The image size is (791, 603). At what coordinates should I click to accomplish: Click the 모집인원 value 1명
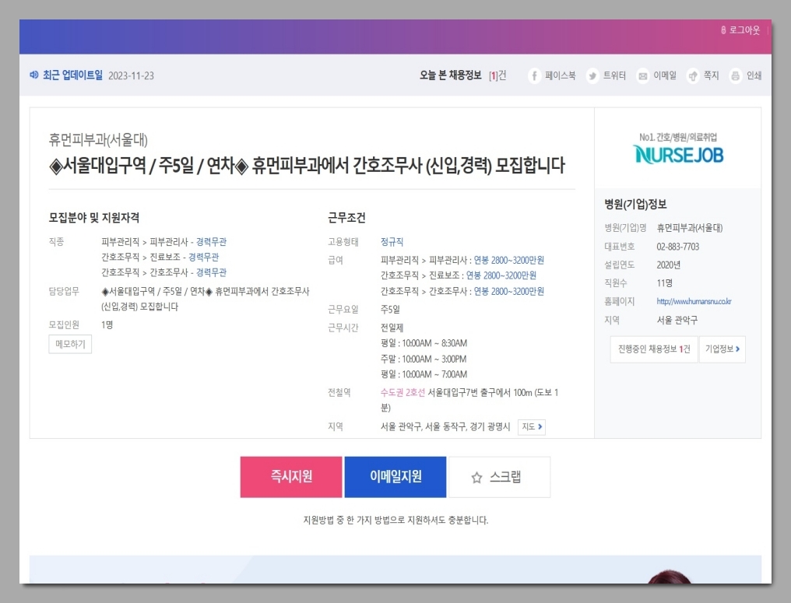pos(107,325)
